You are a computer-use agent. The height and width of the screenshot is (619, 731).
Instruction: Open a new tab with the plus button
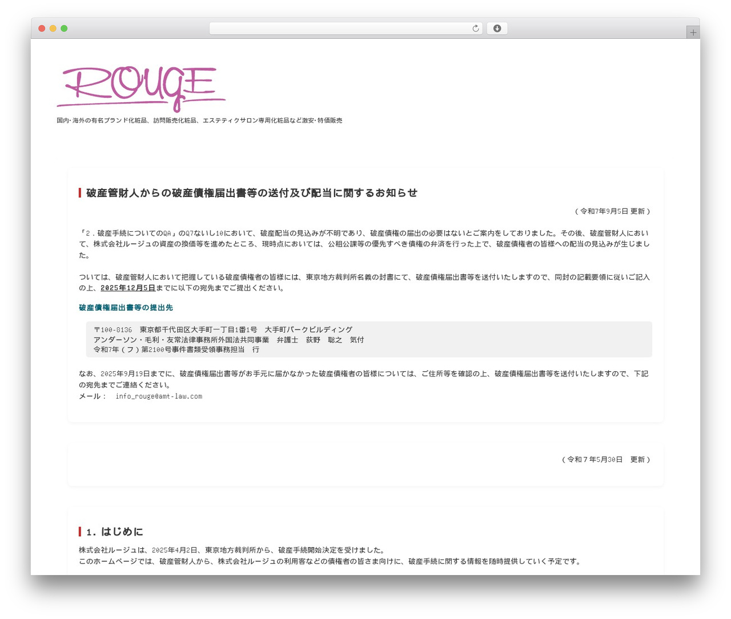point(693,33)
